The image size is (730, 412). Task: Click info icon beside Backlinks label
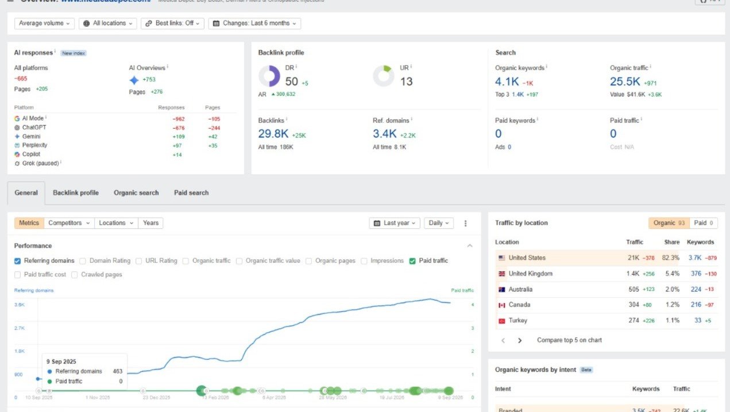pyautogui.click(x=287, y=120)
